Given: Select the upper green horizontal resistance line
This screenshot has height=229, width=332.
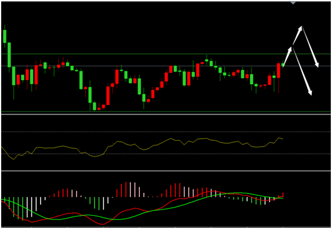Looking at the screenshot, I should click(x=166, y=54).
